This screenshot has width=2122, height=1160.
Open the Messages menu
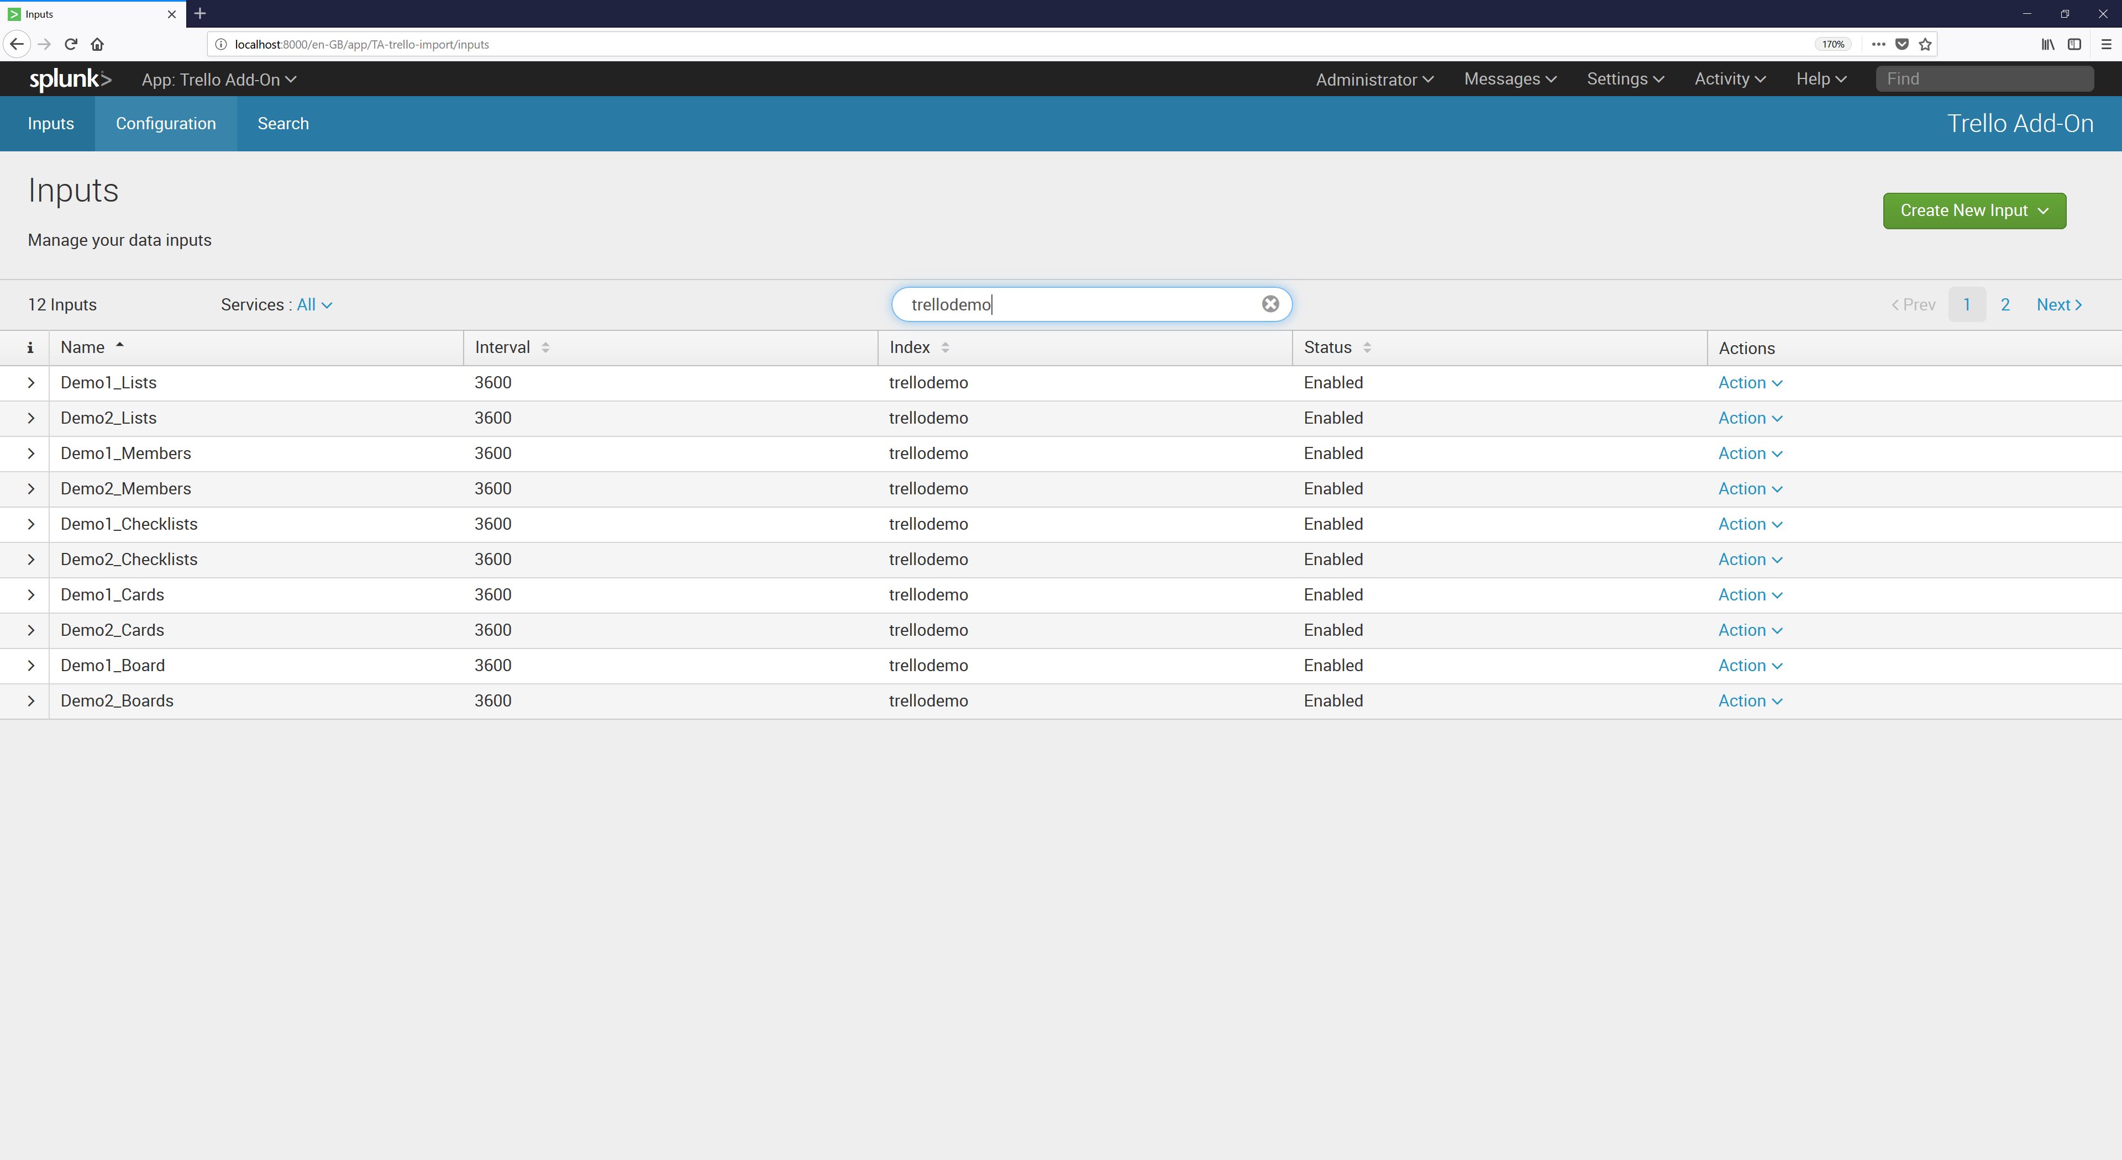pyautogui.click(x=1510, y=79)
